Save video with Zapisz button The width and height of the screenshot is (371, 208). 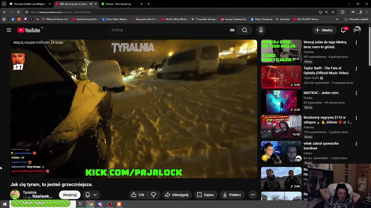(205, 195)
